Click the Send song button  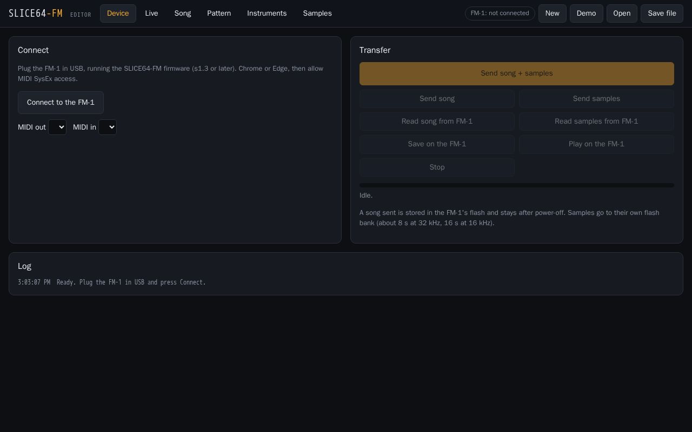[437, 99]
